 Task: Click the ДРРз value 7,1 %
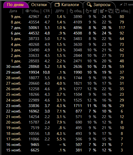coord(61,111)
